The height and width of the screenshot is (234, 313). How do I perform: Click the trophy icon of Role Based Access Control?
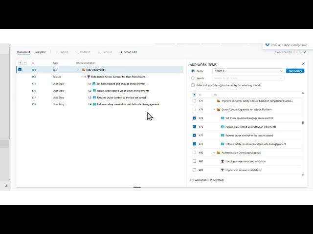click(x=89, y=77)
